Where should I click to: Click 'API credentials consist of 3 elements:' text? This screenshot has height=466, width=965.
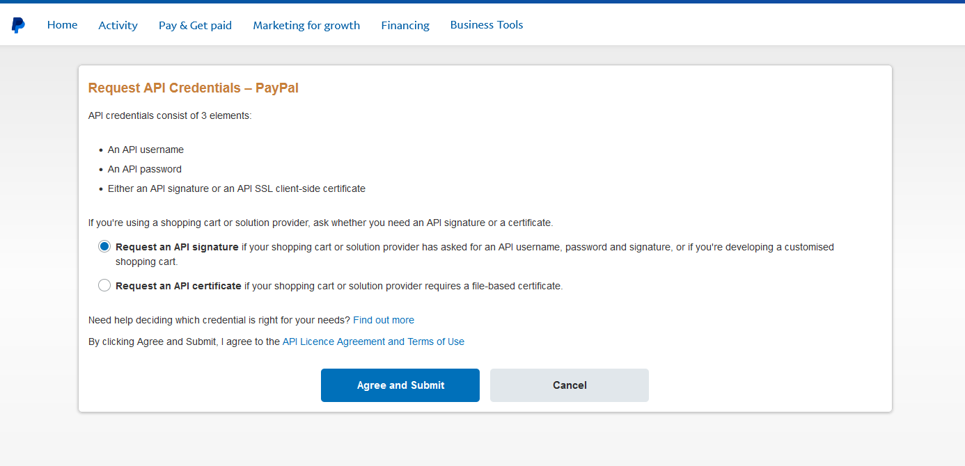pos(170,115)
